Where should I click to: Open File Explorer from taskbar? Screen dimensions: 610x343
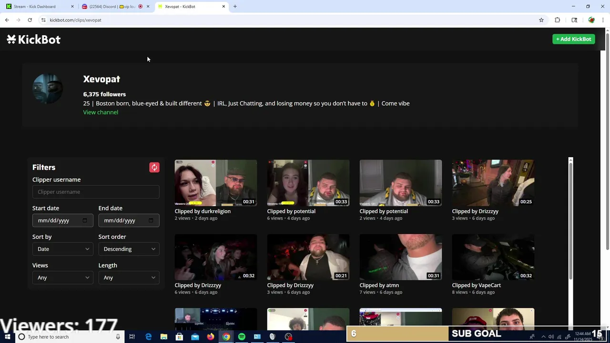tap(164, 337)
